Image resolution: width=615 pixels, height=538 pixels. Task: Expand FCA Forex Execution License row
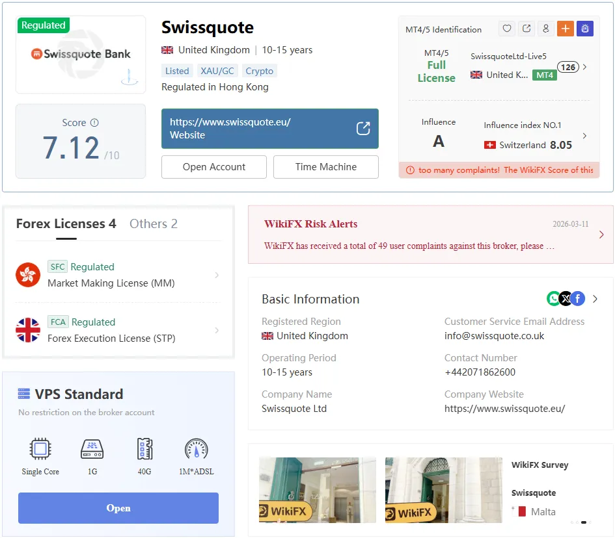click(x=118, y=330)
